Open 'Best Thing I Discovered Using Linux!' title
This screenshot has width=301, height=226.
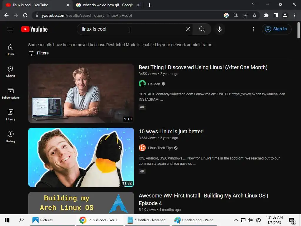tap(203, 67)
